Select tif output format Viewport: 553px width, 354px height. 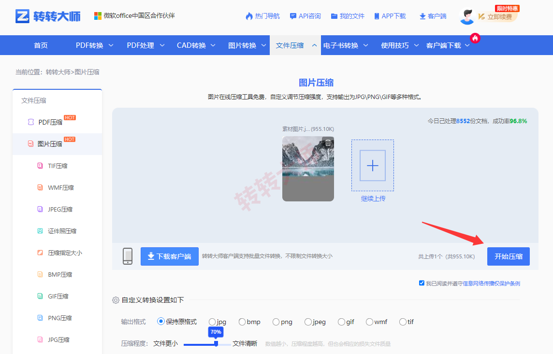403,322
